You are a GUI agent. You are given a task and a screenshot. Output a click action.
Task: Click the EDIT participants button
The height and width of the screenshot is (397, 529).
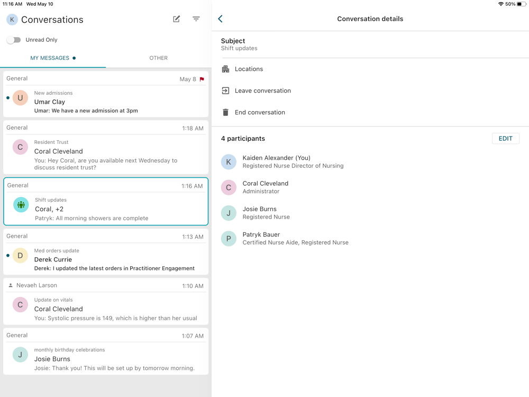pos(505,138)
